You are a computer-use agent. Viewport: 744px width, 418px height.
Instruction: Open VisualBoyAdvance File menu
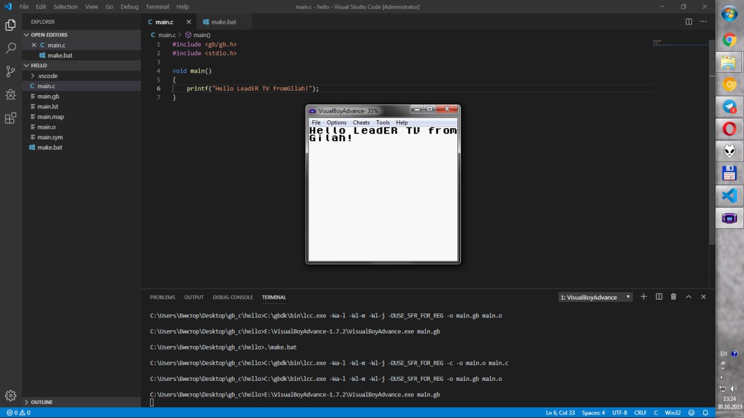(316, 122)
